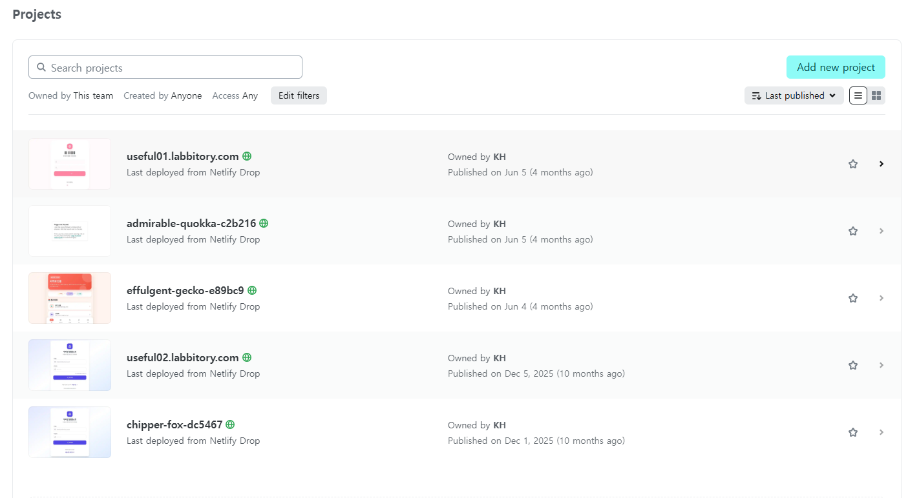
Task: Open the useful02.labbitory.com project name link
Action: coord(183,357)
